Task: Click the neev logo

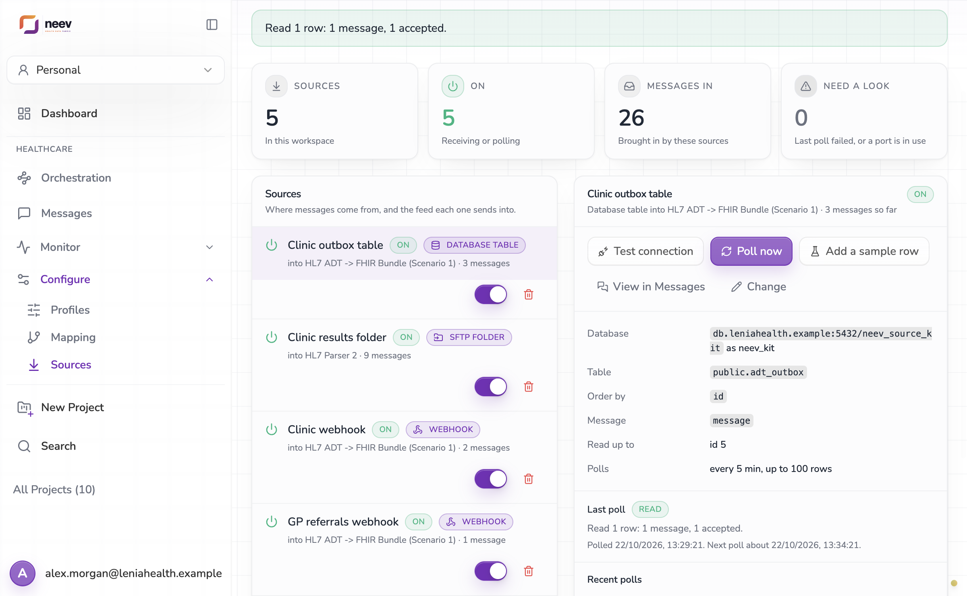Action: pyautogui.click(x=46, y=25)
